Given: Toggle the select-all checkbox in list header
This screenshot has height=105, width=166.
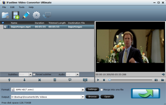Looking at the screenshot, I should [x=3, y=23].
